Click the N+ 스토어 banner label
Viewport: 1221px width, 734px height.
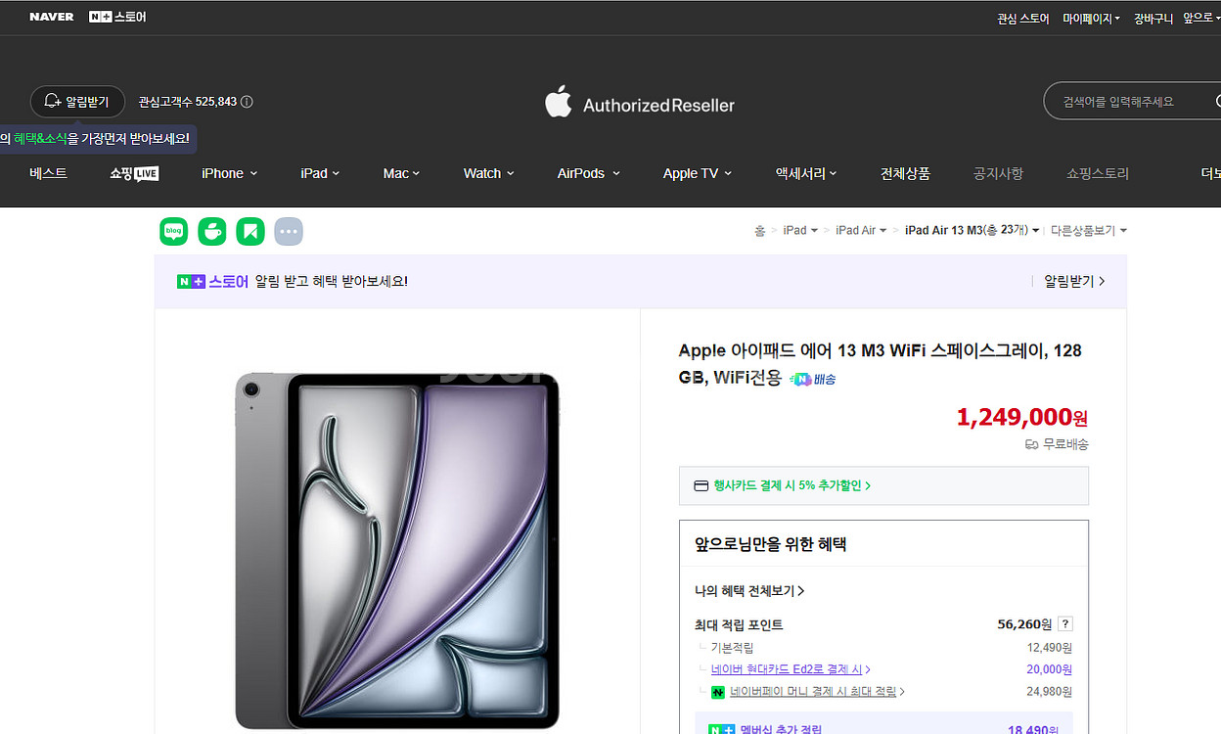pyautogui.click(x=212, y=281)
